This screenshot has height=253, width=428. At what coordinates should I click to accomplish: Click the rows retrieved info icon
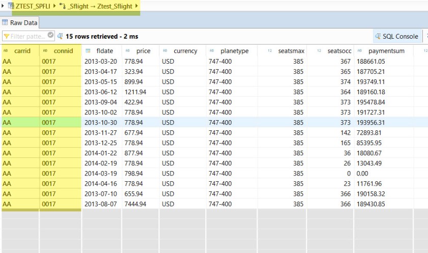[x=60, y=36]
